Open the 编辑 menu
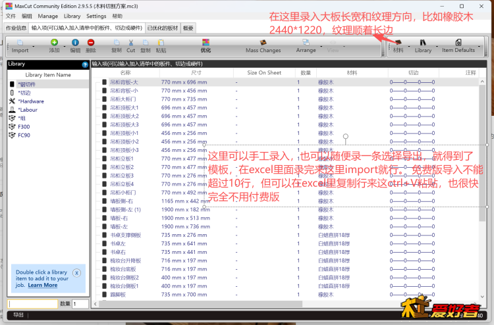Viewport: 494px width, 325px height. pyautogui.click(x=27, y=16)
